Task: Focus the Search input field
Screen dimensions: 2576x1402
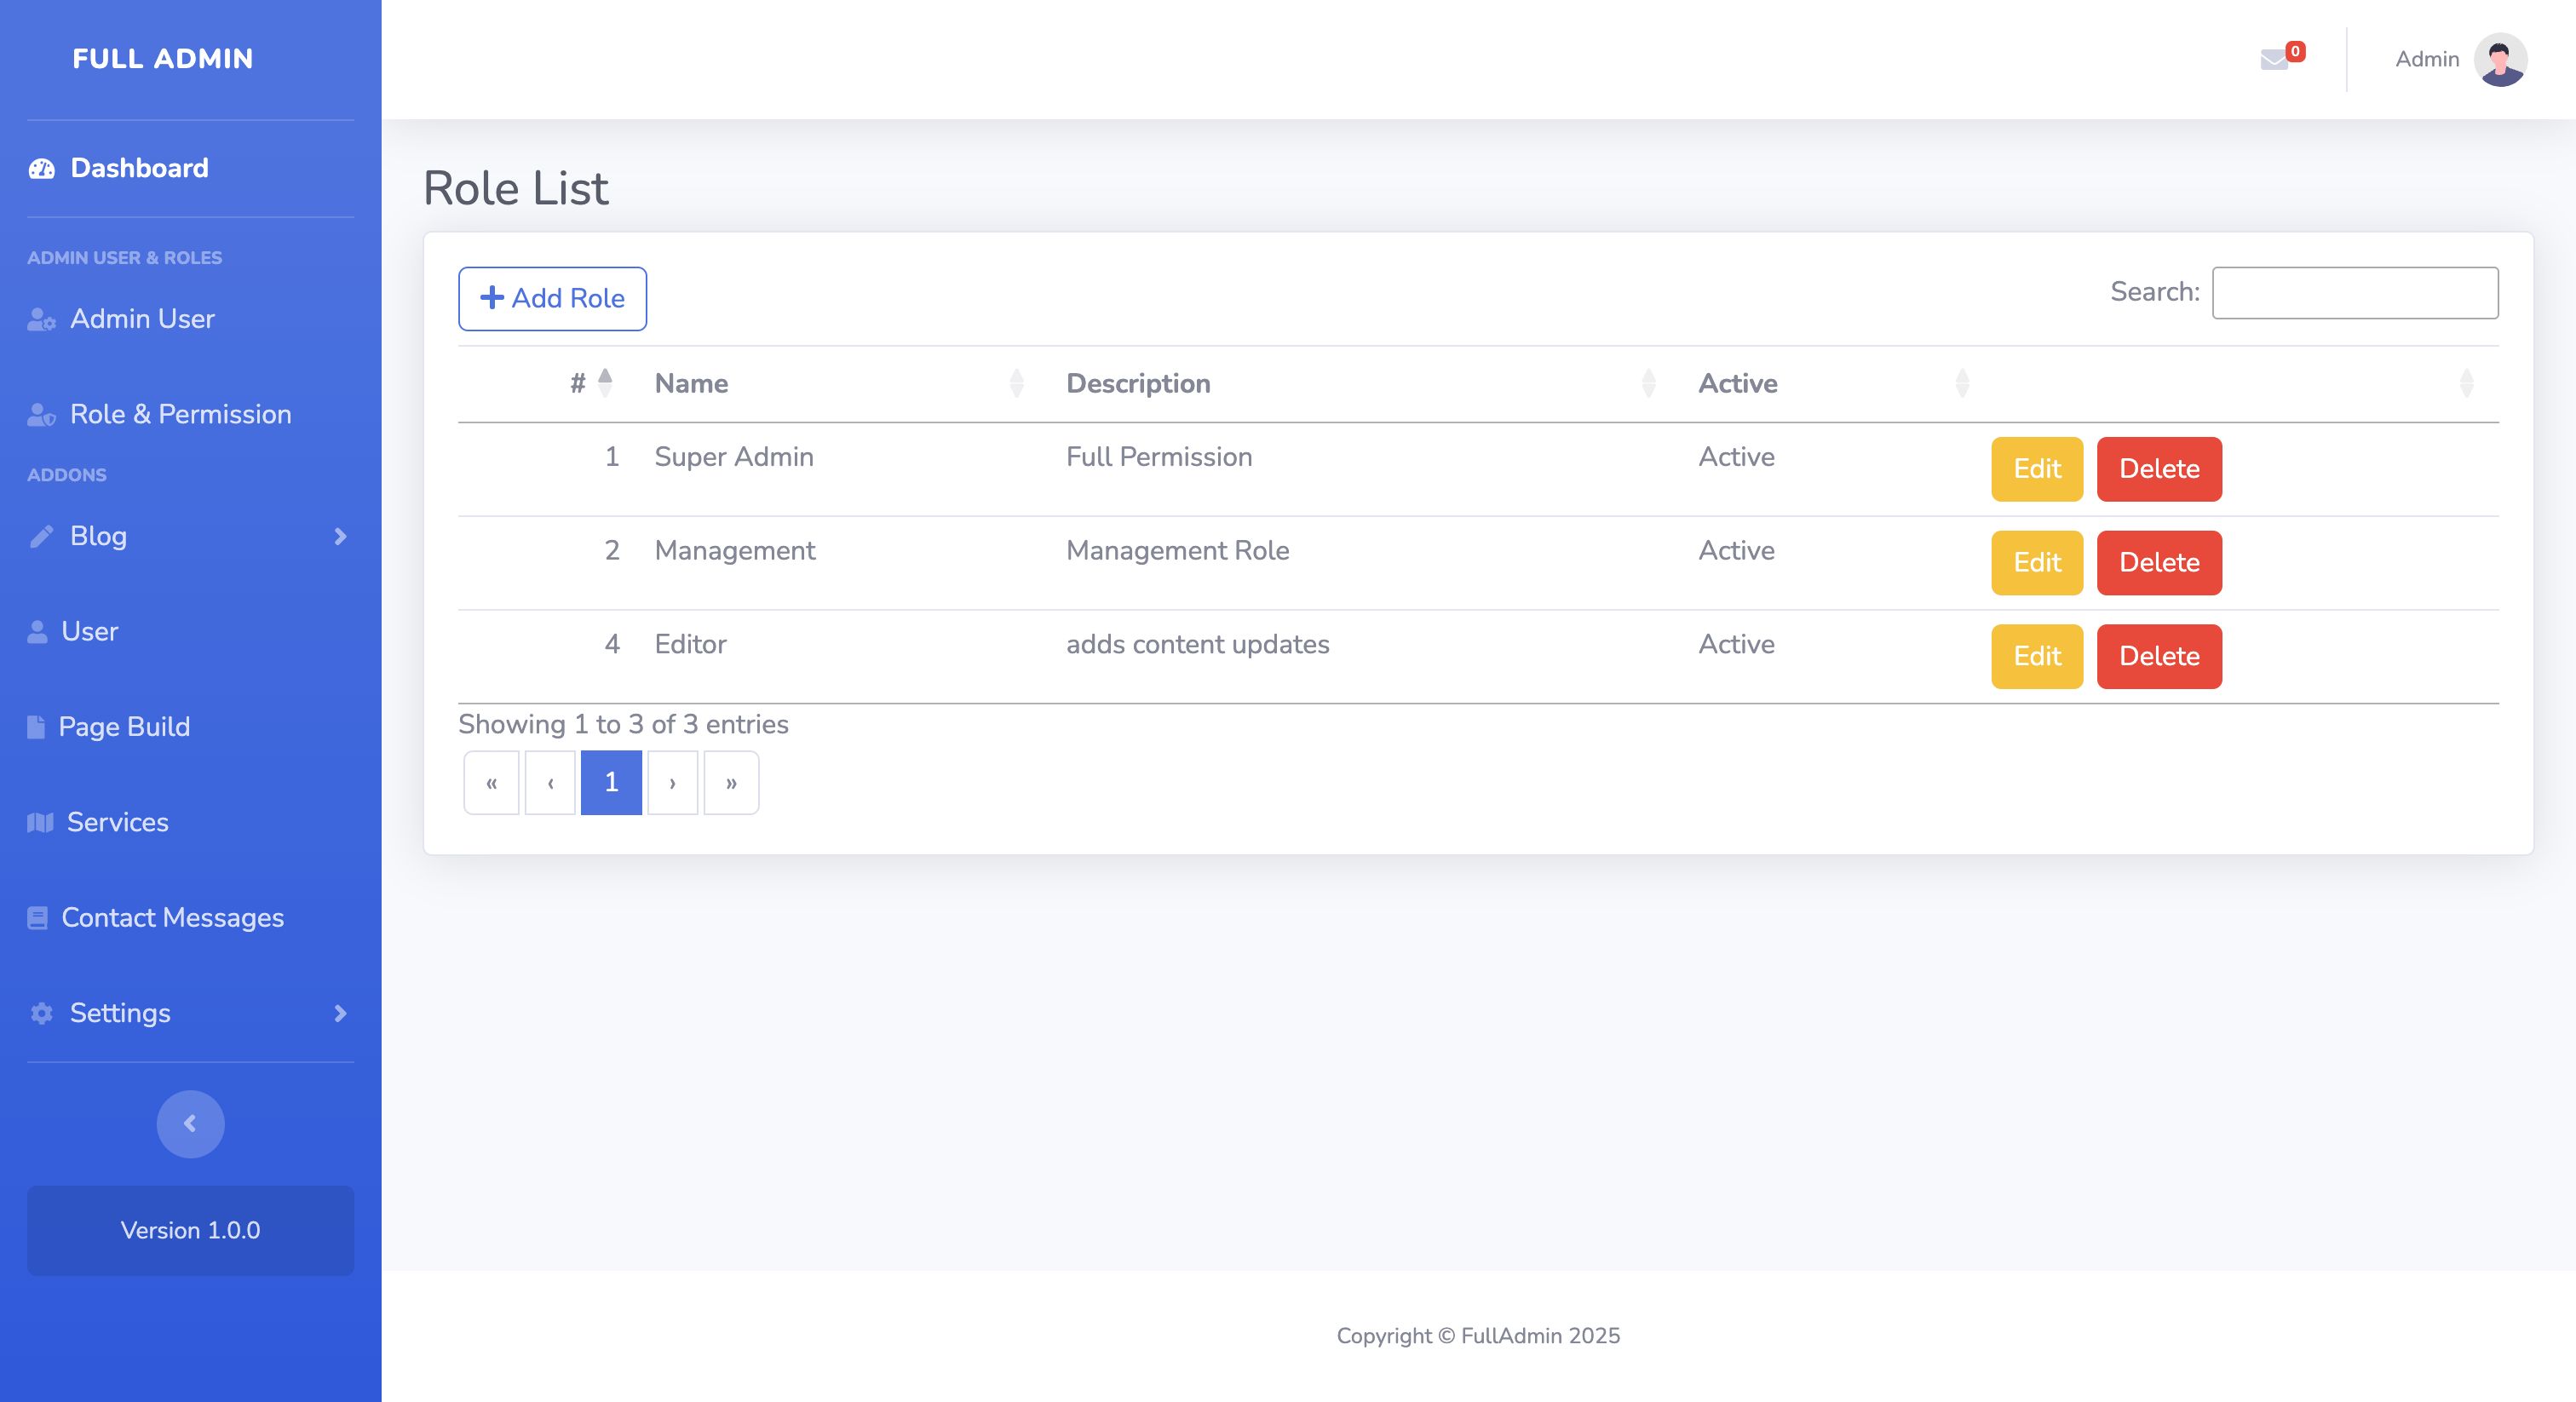Action: pos(2354,292)
